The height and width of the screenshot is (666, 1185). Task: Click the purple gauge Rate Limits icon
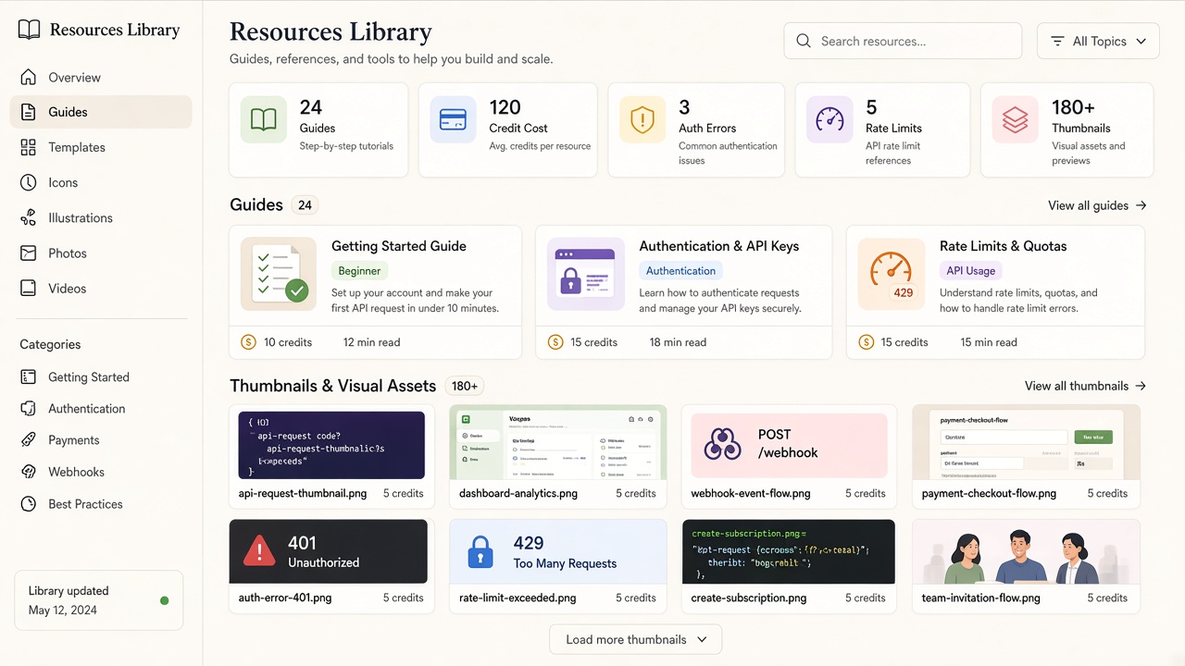[x=829, y=120]
